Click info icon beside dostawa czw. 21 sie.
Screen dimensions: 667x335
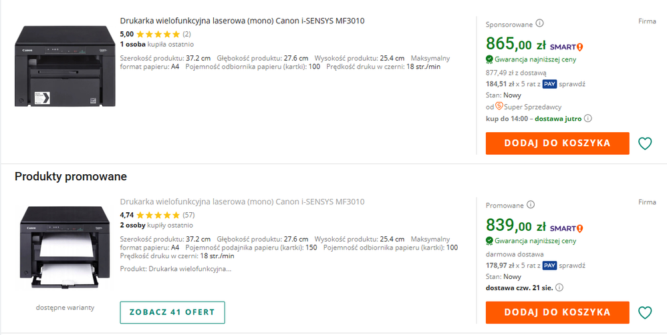(559, 288)
